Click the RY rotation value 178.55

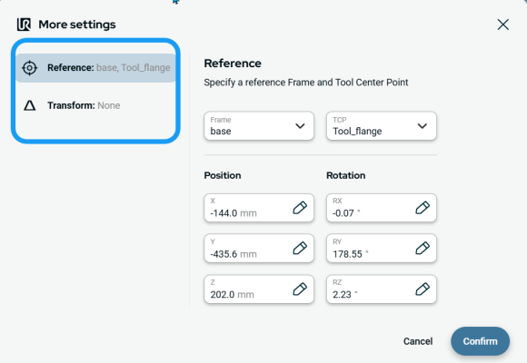click(347, 254)
